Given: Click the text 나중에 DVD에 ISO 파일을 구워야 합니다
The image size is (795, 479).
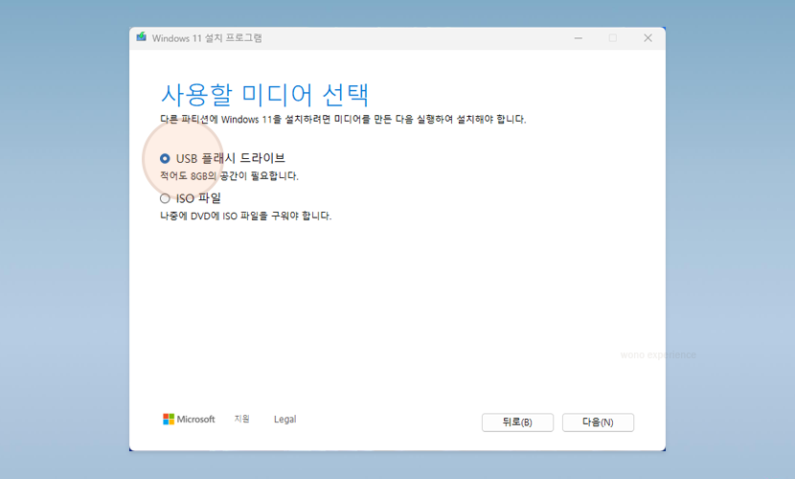Looking at the screenshot, I should 246,216.
